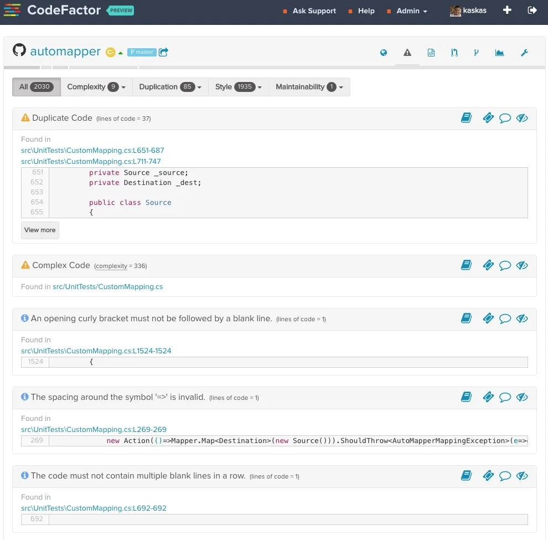Select the Issues warning triangle icon
This screenshot has width=548, height=540.
[407, 53]
